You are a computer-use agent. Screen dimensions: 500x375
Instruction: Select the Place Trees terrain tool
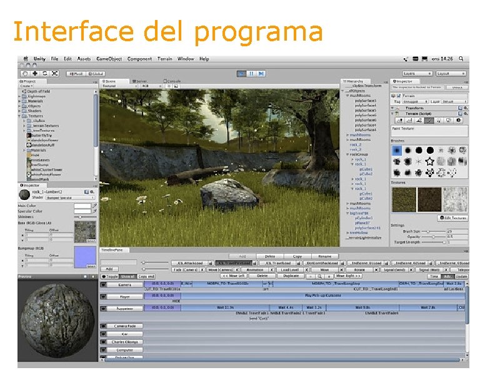(439, 120)
